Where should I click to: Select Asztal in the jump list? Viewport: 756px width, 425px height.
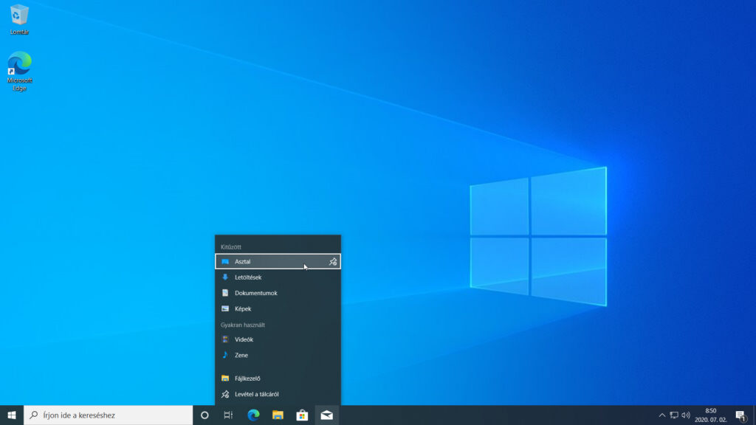(278, 262)
